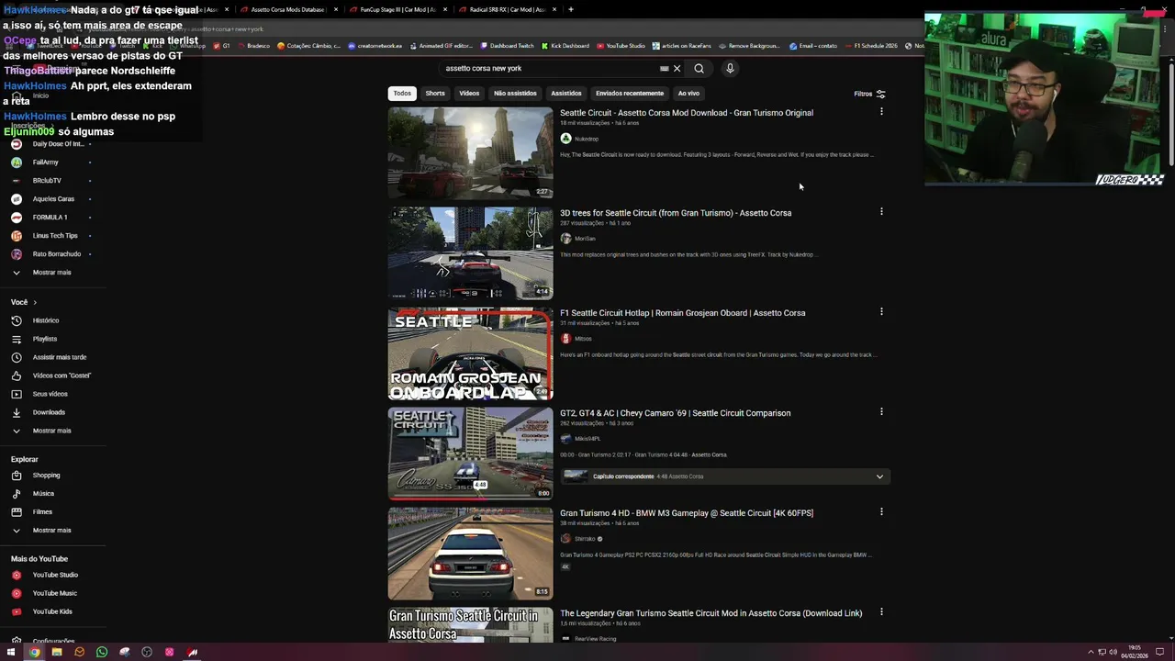1175x661 pixels.
Task: Open options menu for Seattle Circuit Mod Download video
Action: click(881, 112)
